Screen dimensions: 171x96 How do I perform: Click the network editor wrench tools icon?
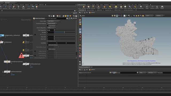tap(49, 16)
